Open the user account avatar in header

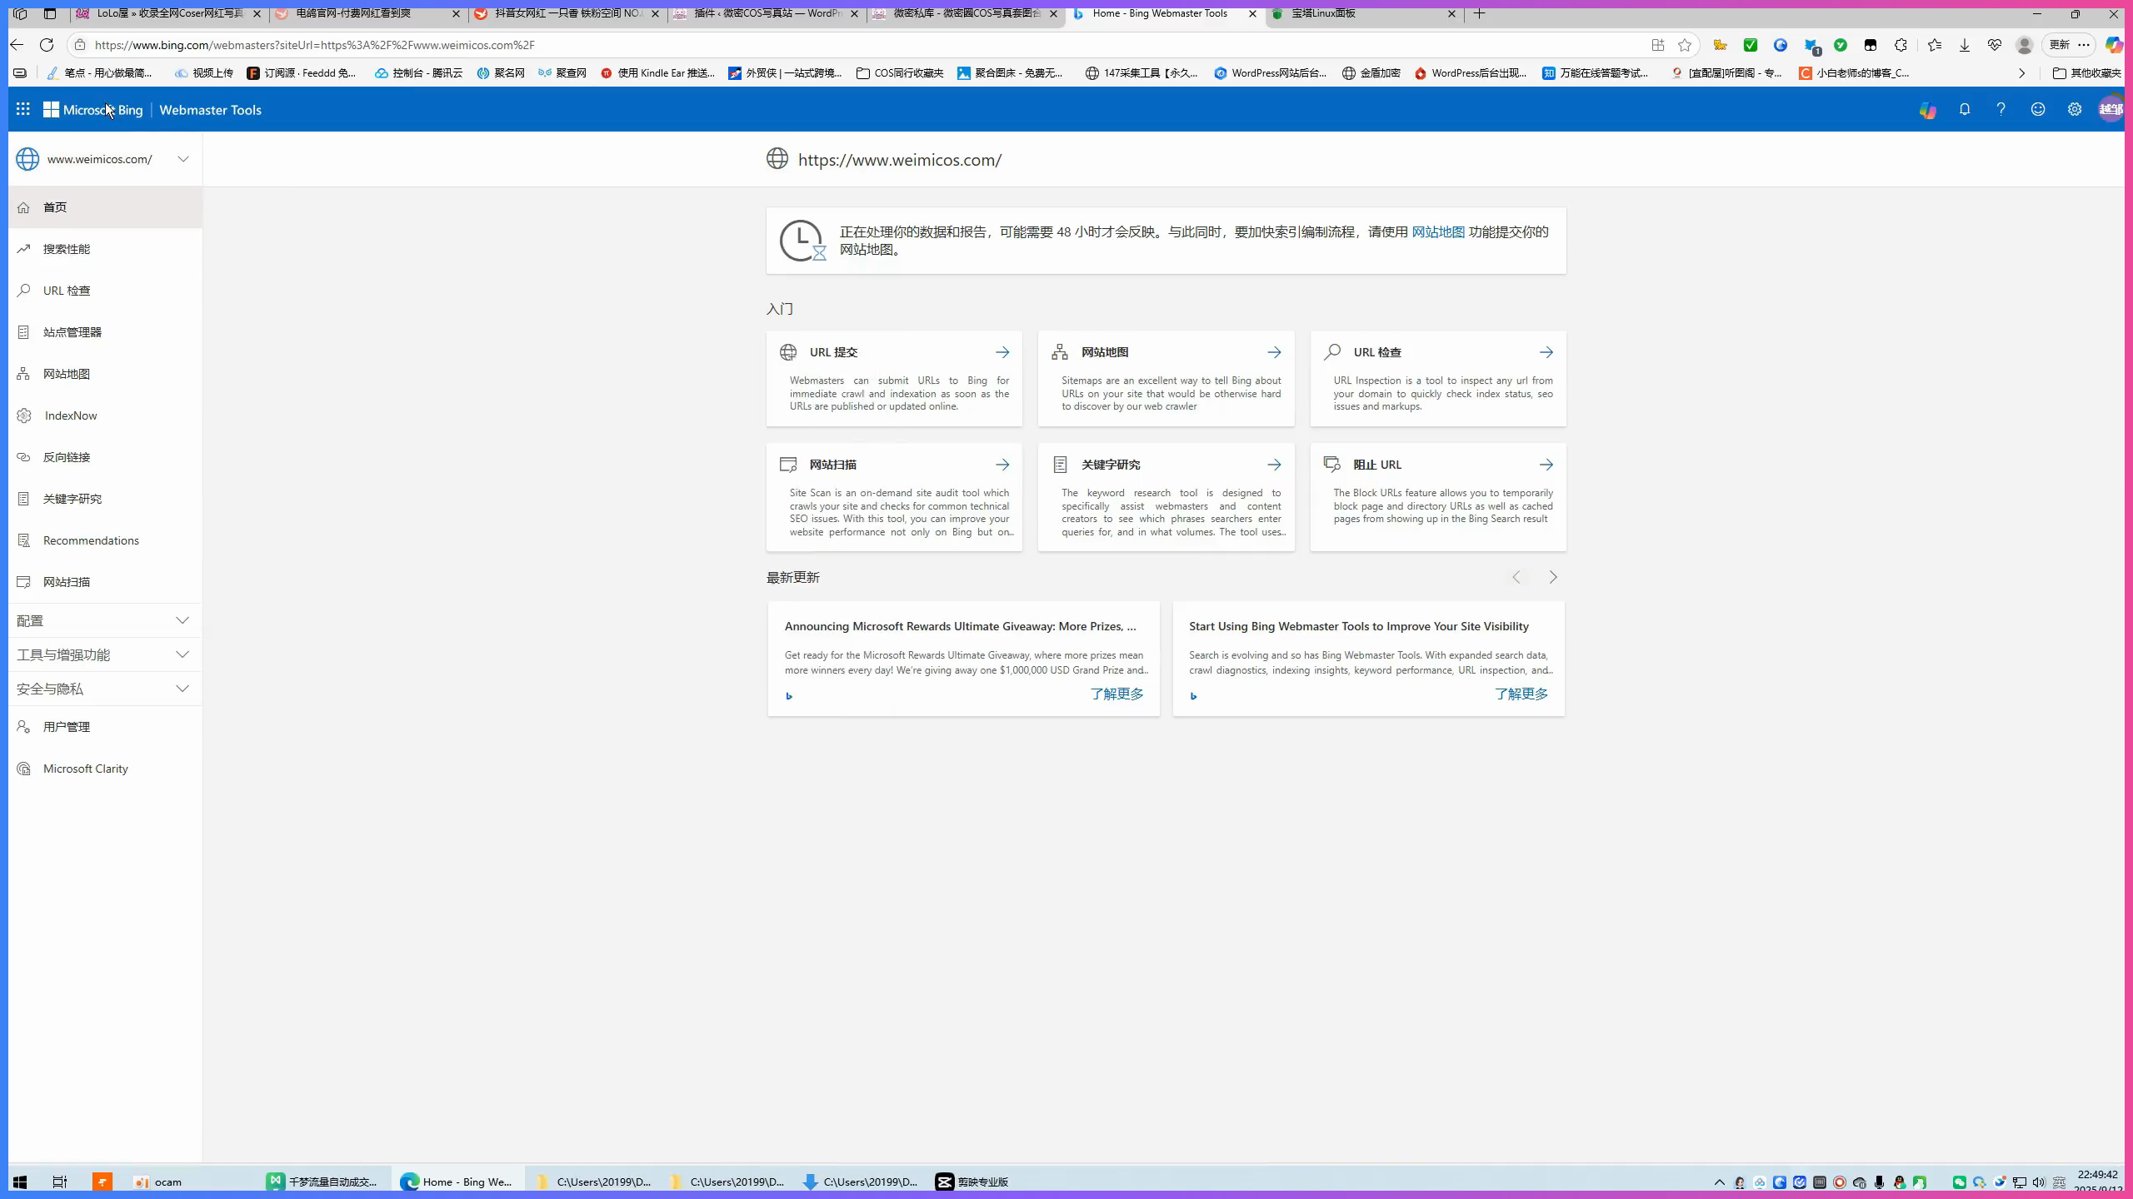pyautogui.click(x=2111, y=109)
